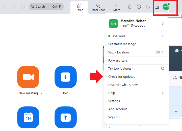Image resolution: width=182 pixels, height=131 pixels.
Task: Open Meredith Nelson's profile entry
Action: tap(137, 23)
